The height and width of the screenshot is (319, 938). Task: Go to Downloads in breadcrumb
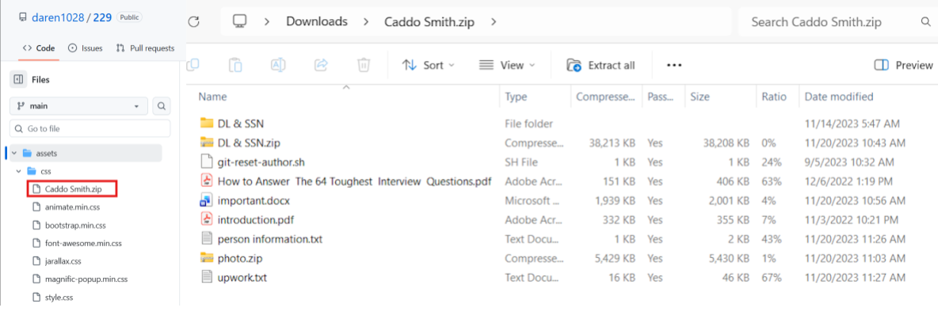click(x=316, y=21)
